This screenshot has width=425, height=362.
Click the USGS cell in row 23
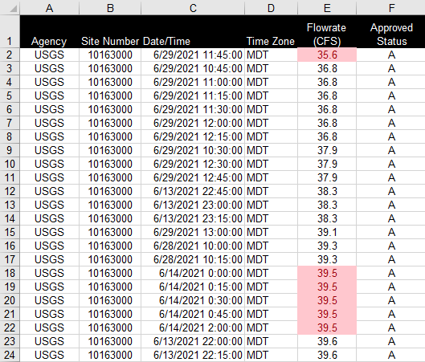click(x=49, y=341)
